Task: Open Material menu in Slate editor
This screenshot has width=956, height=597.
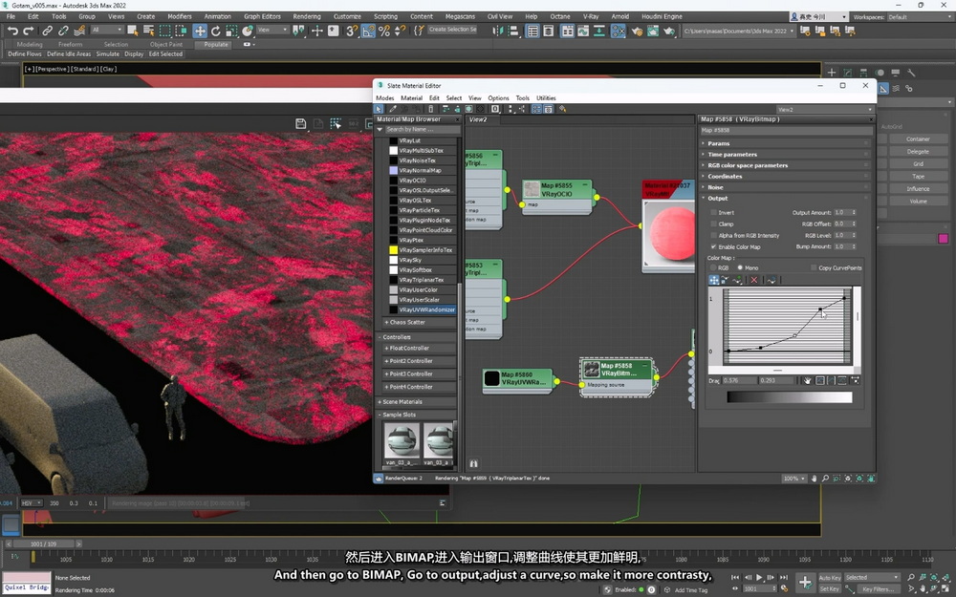Action: 411,98
